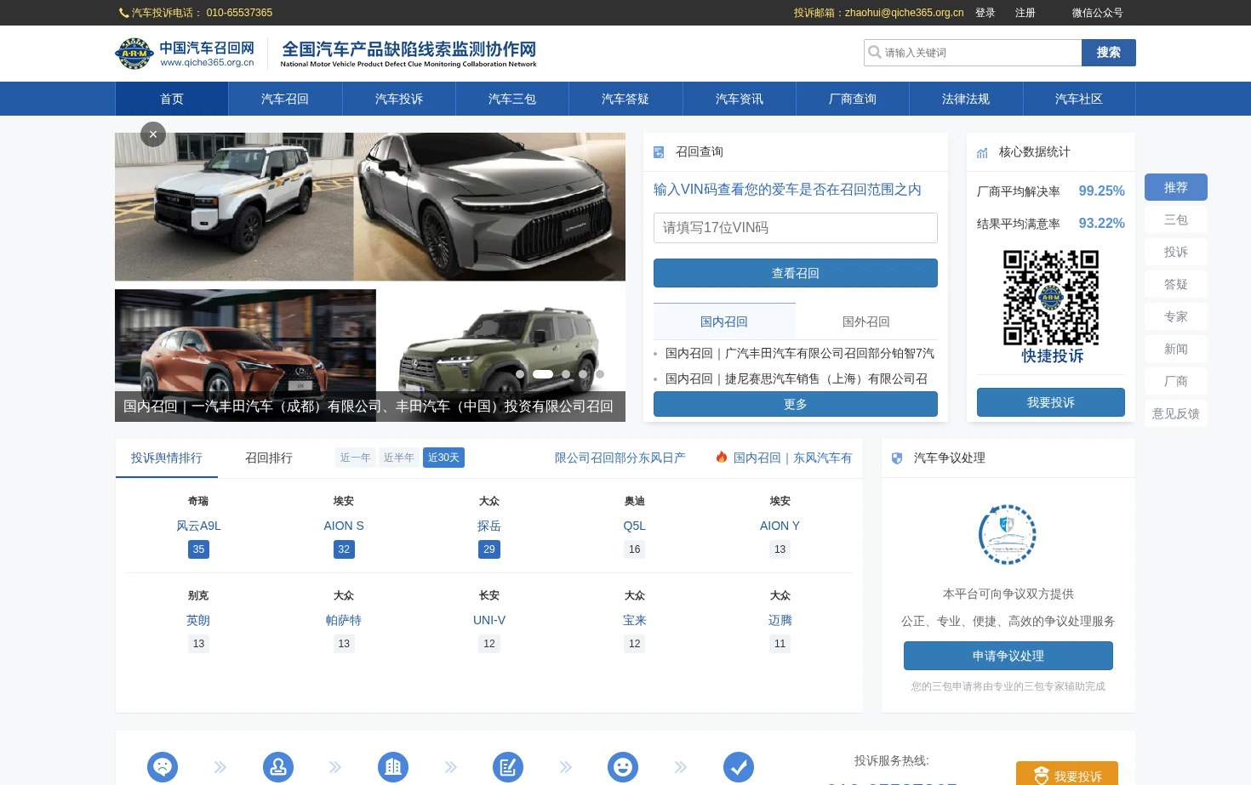This screenshot has height=785, width=1251.
Task: Open the AION S complaint ranking link
Action: coord(344,526)
